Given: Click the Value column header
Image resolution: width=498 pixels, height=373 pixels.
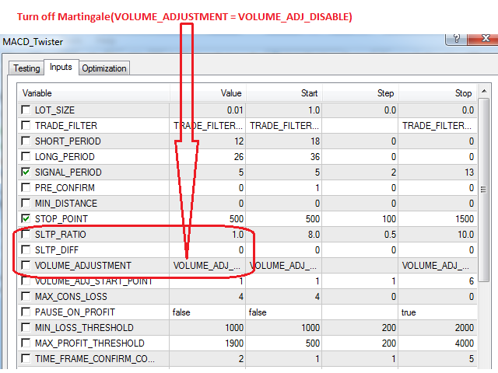Looking at the screenshot, I should point(230,93).
